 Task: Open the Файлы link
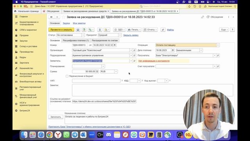coord(170,30)
